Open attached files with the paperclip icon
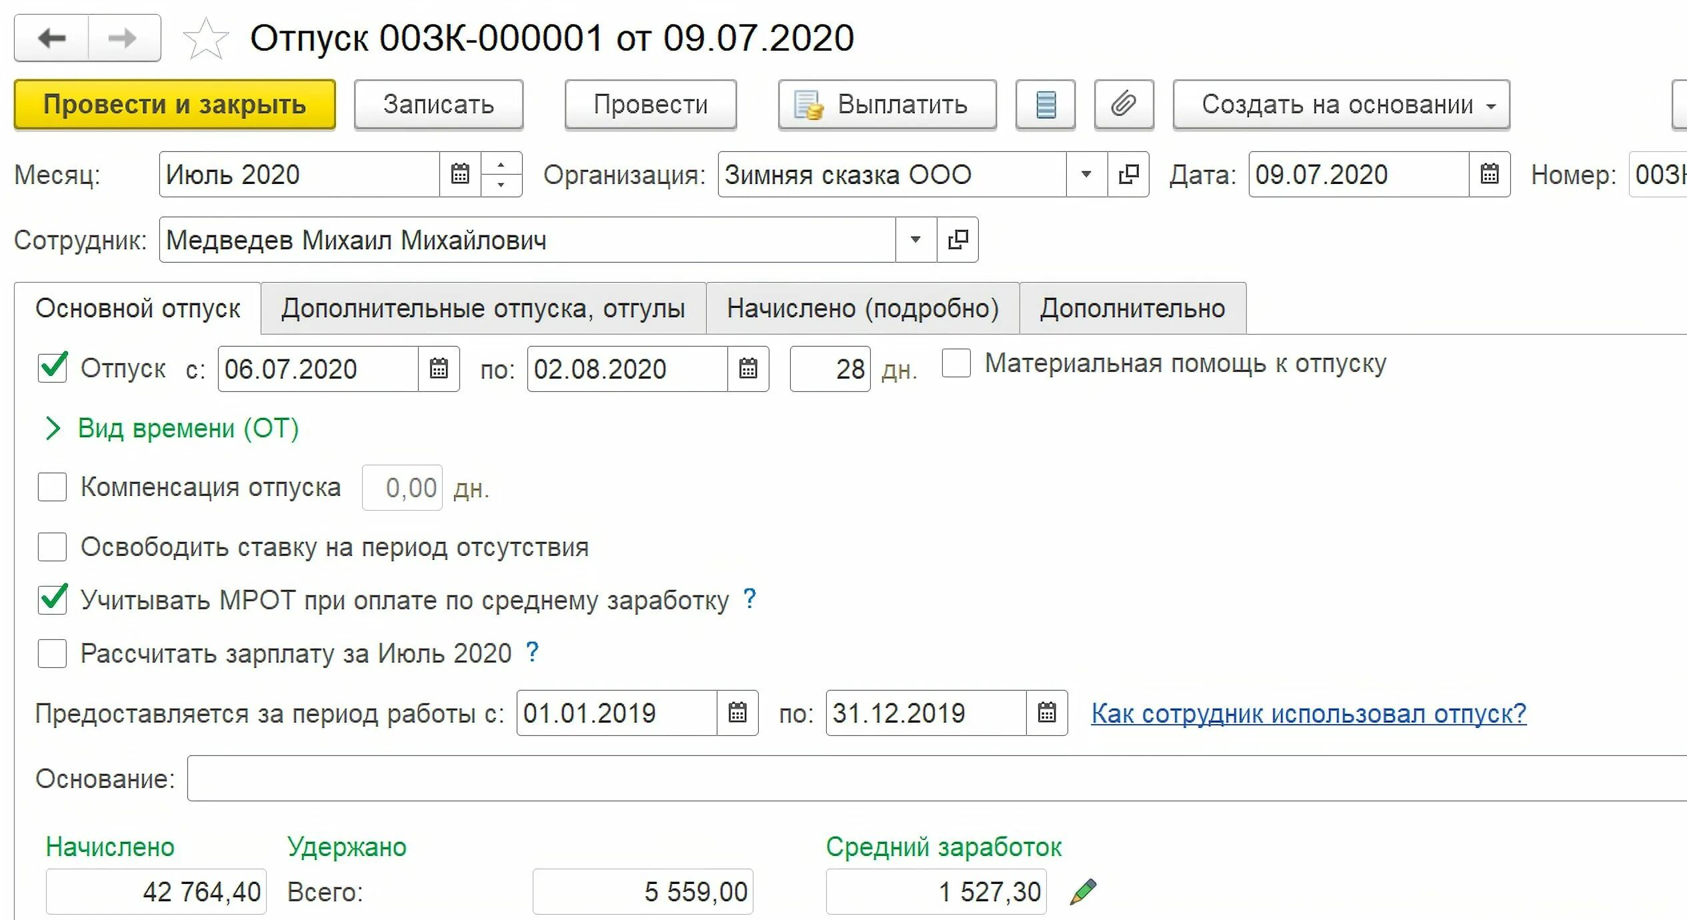The height and width of the screenshot is (920, 1687). [1124, 105]
